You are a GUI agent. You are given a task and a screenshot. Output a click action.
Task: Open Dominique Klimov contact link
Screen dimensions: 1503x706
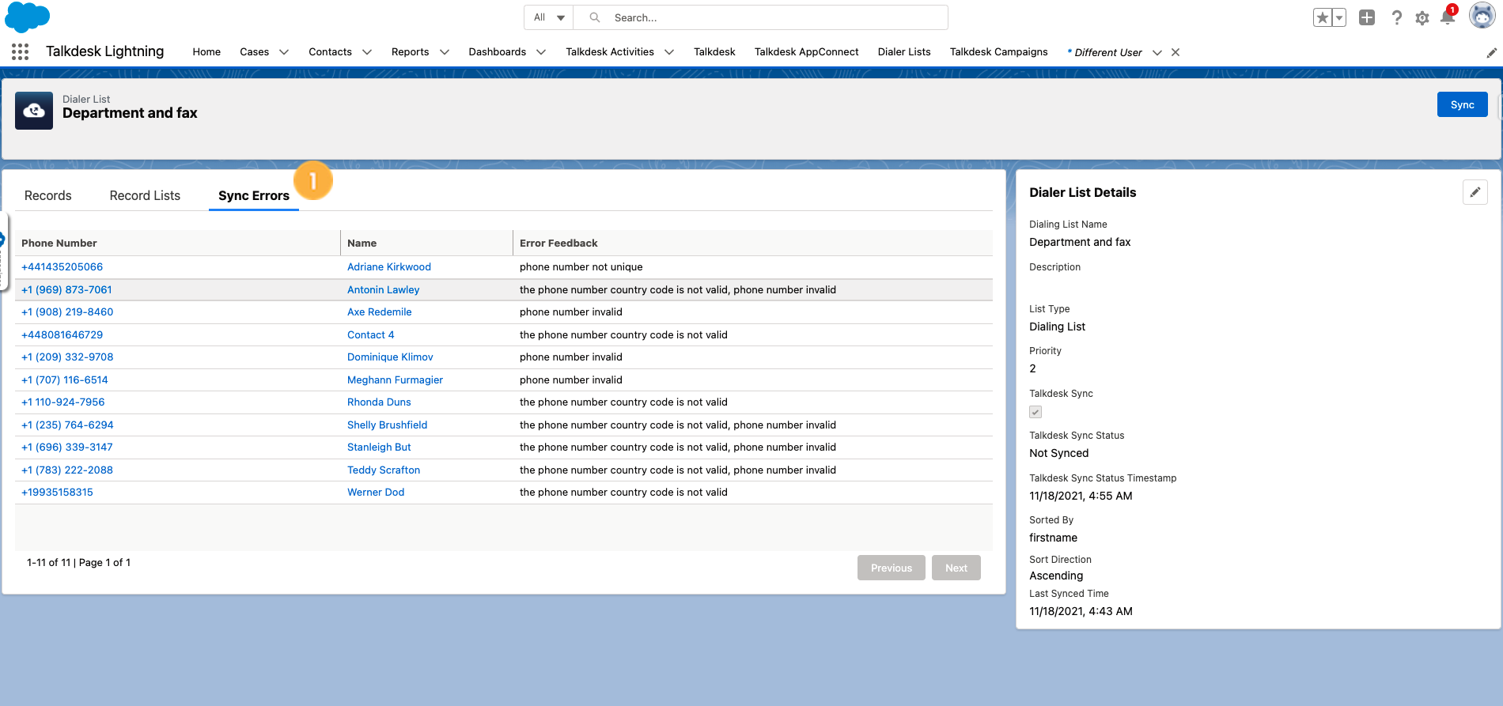click(390, 357)
